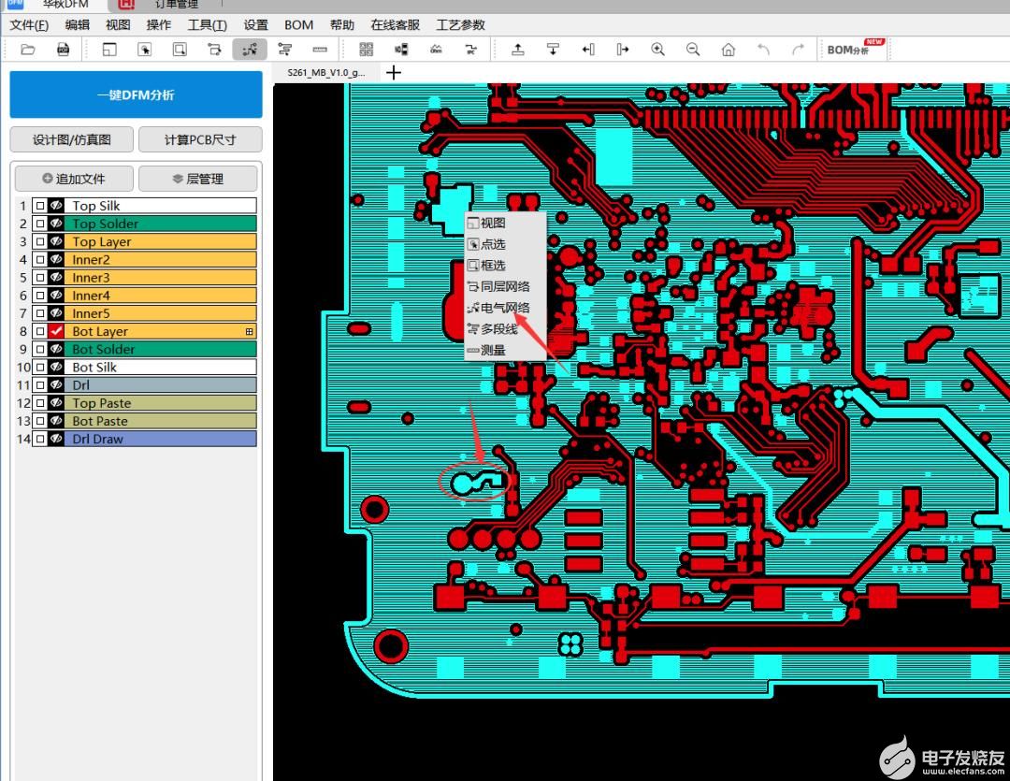
Task: Click the undo arrow icon
Action: (763, 50)
